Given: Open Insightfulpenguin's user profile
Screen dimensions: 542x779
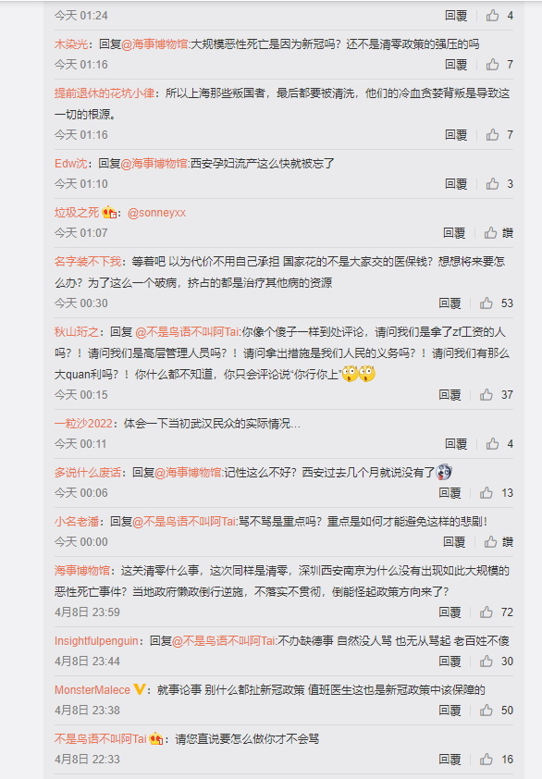Looking at the screenshot, I should click(96, 641).
